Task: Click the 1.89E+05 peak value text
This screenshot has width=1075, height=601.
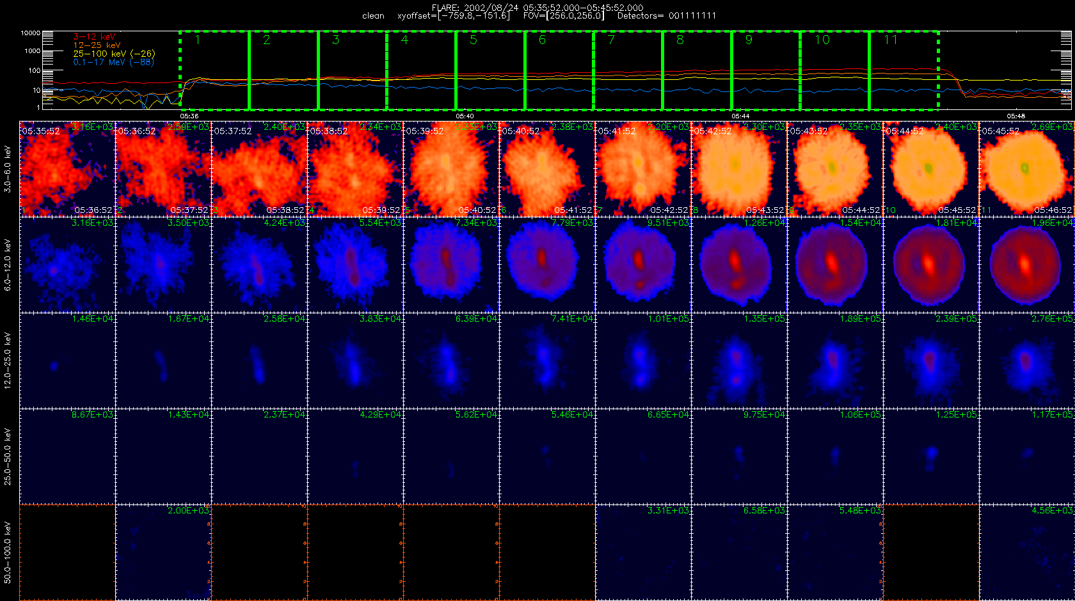Action: click(x=861, y=318)
